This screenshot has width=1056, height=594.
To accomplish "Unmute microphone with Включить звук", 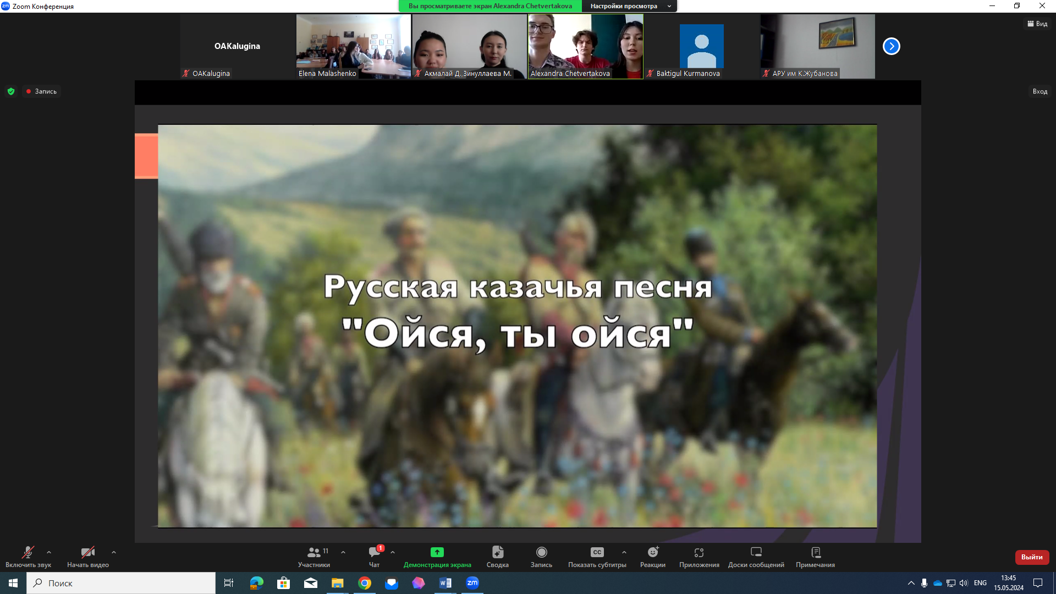I will [28, 552].
